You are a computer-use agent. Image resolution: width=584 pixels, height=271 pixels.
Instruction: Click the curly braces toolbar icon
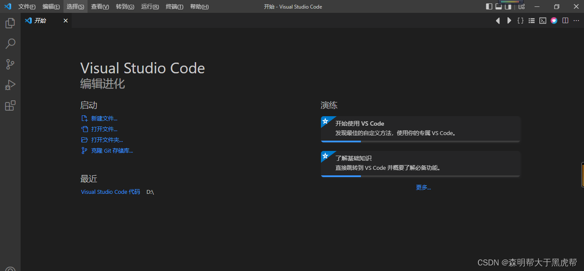coord(520,21)
